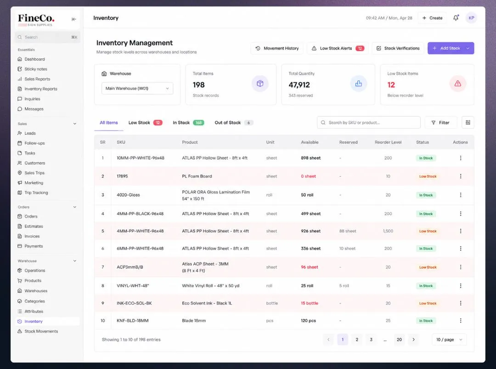The height and width of the screenshot is (369, 496).
Task: Open Low Stock Alerts
Action: click(338, 48)
